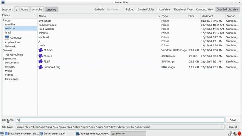Save the file as f4
Image resolution: width=242 pixels, height=136 pixels.
click(x=233, y=120)
